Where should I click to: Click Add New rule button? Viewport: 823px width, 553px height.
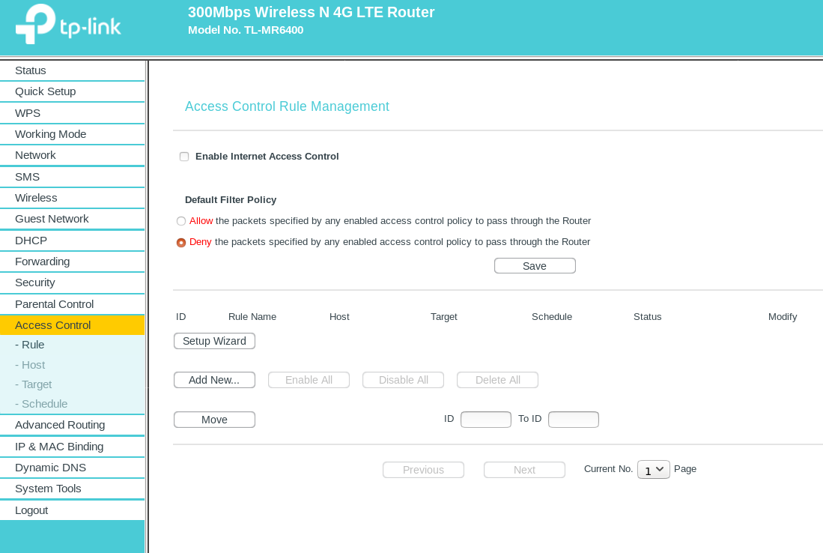point(214,380)
